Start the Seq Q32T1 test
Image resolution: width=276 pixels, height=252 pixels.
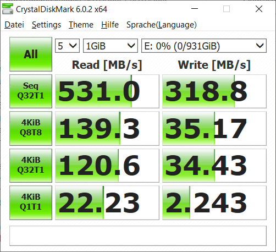pos(31,91)
